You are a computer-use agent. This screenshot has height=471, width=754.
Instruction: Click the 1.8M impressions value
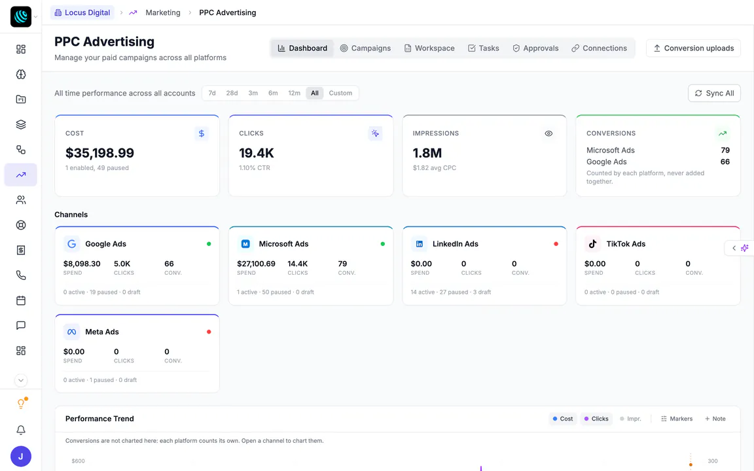click(427, 153)
